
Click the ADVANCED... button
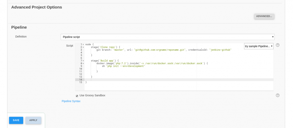click(264, 16)
